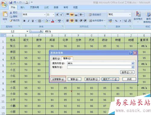Undo the last action

[x=15, y=2]
